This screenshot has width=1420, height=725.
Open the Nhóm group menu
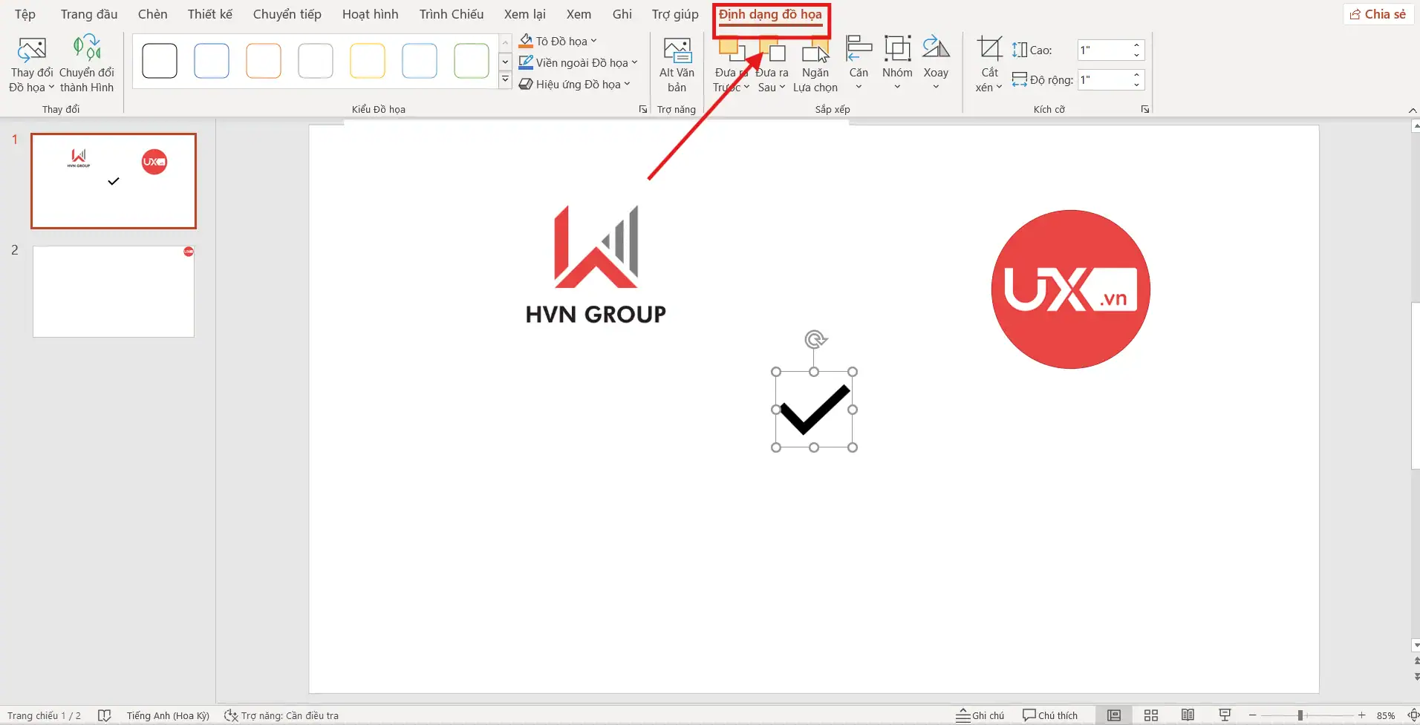(x=897, y=65)
